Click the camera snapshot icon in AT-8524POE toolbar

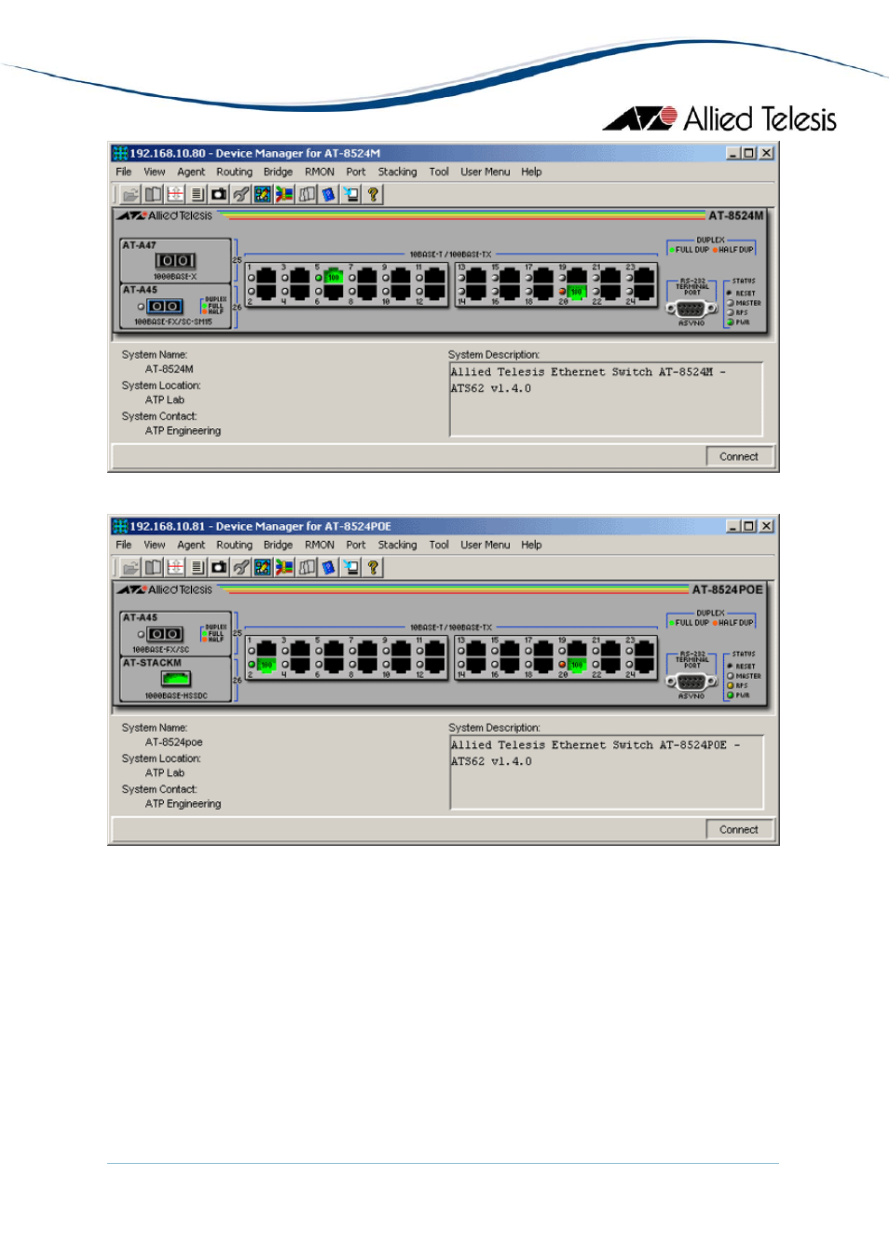click(x=219, y=567)
